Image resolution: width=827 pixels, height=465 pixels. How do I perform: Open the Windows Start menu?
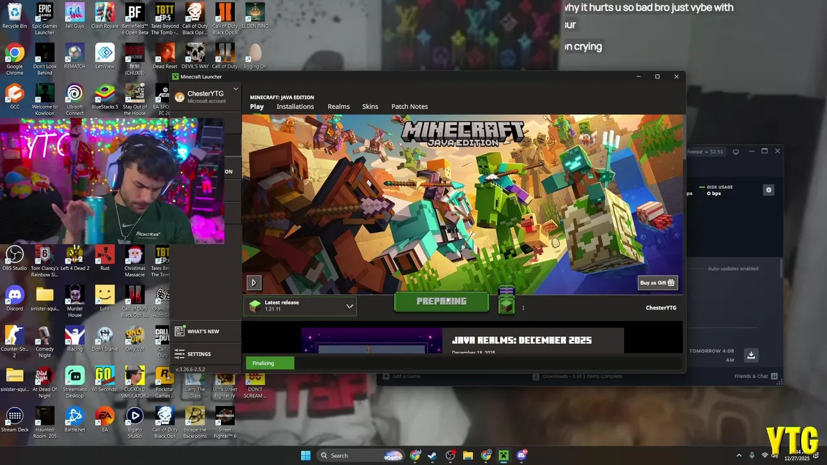coord(306,455)
